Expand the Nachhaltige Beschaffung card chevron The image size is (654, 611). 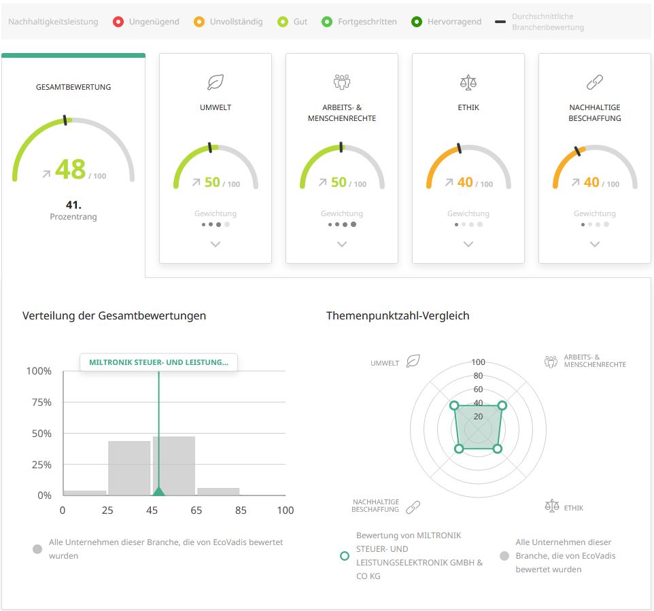coord(595,244)
